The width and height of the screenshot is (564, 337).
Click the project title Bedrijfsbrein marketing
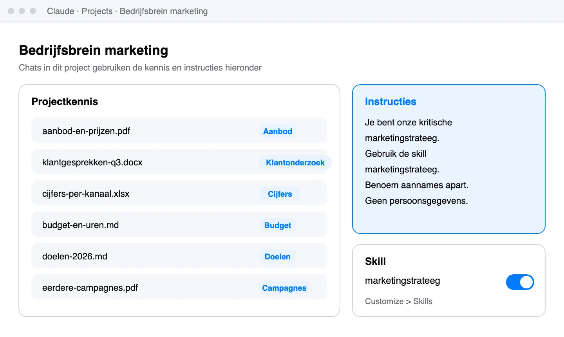click(94, 50)
